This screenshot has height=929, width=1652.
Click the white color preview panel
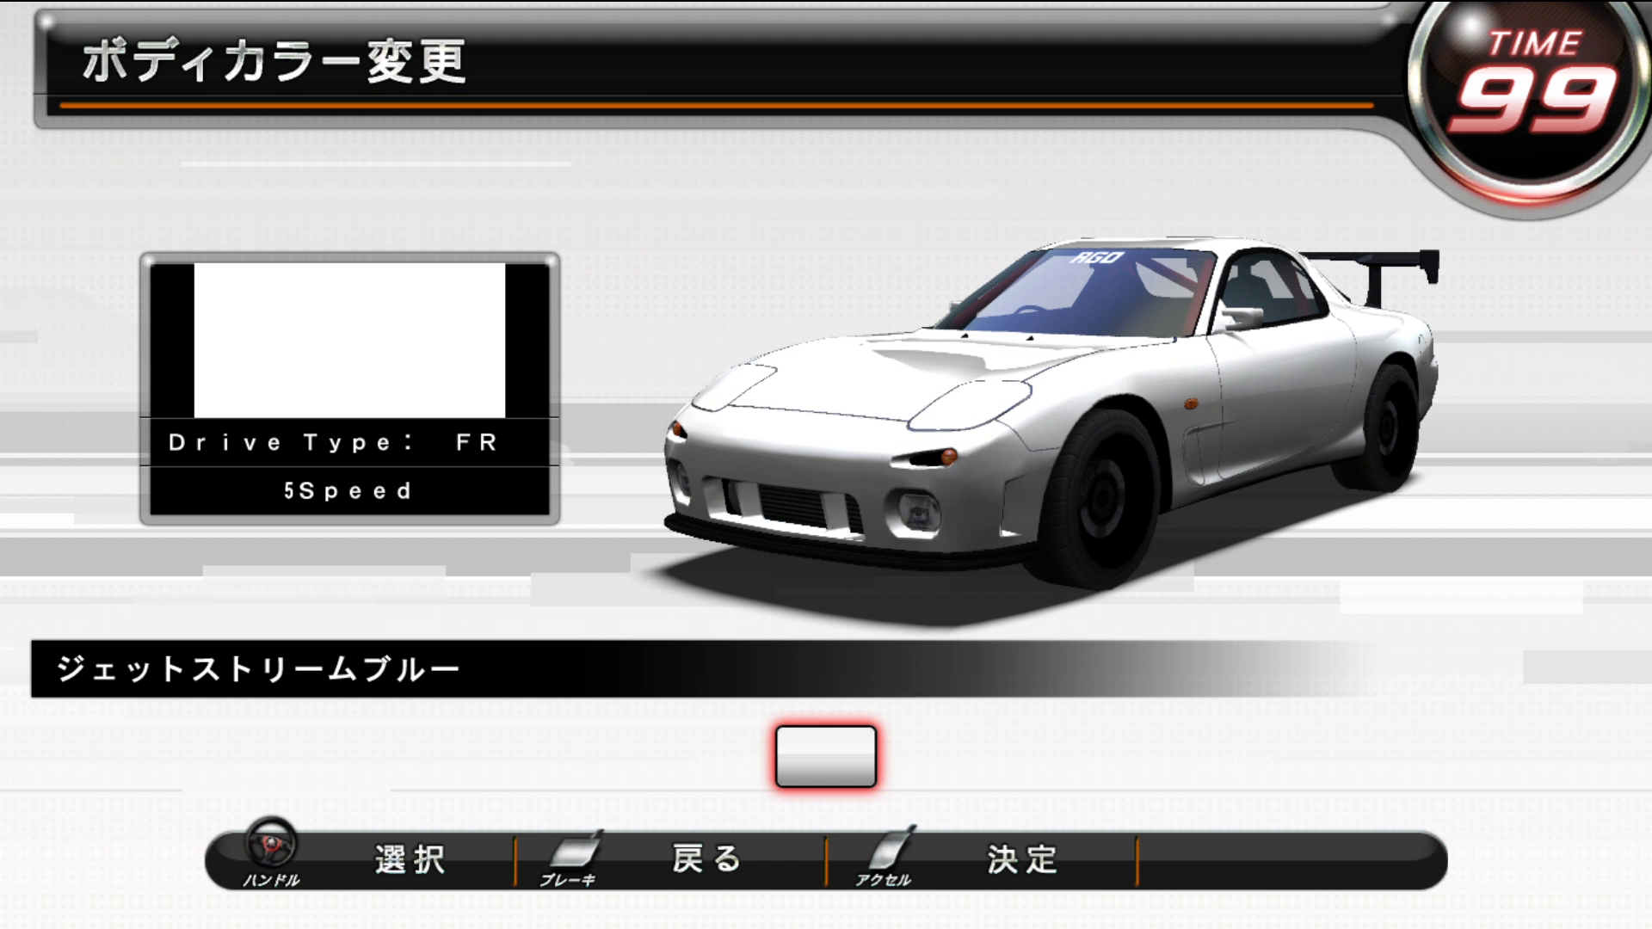tap(349, 340)
